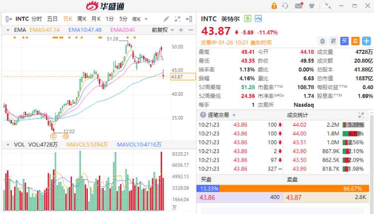Click the 86.67% orange sell ratio bar
374x214 pixels.
pyautogui.click(x=294, y=189)
